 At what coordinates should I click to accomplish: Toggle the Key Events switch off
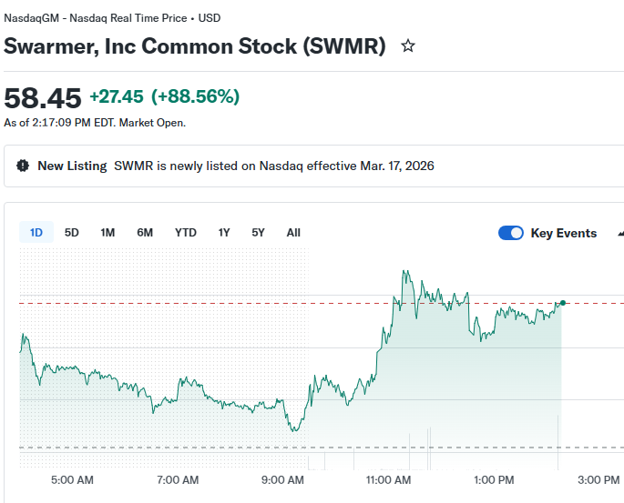coord(511,233)
